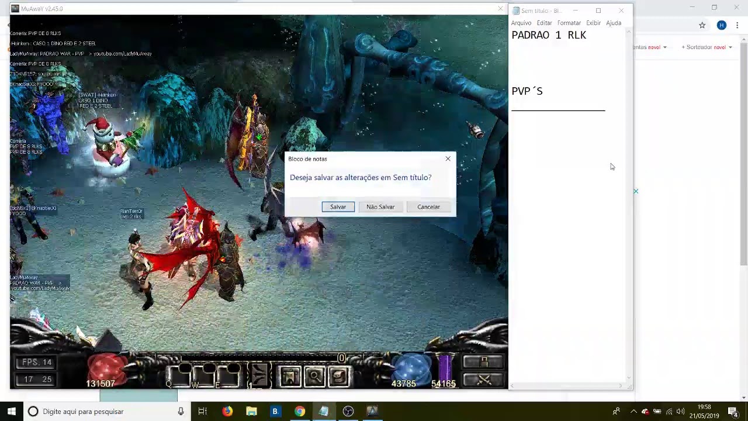Choose Não Salvar in the save dialog

click(380, 207)
